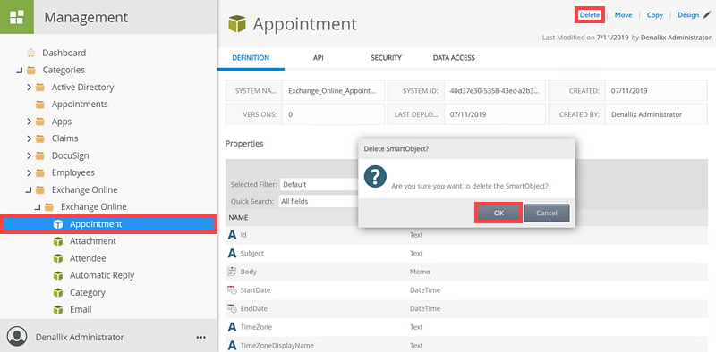Open the Selected Filter Default dropdown
Image resolution: width=716 pixels, height=352 pixels.
(319, 185)
